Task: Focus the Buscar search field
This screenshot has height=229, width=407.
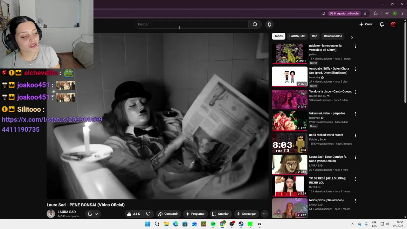Action: [191, 24]
